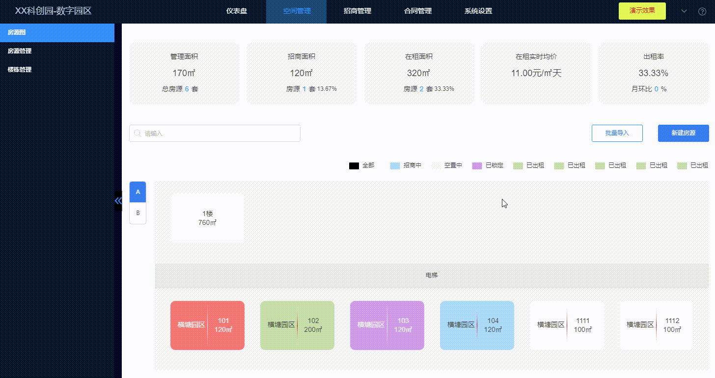
Task: Open the 系统设置 menu
Action: tap(478, 11)
